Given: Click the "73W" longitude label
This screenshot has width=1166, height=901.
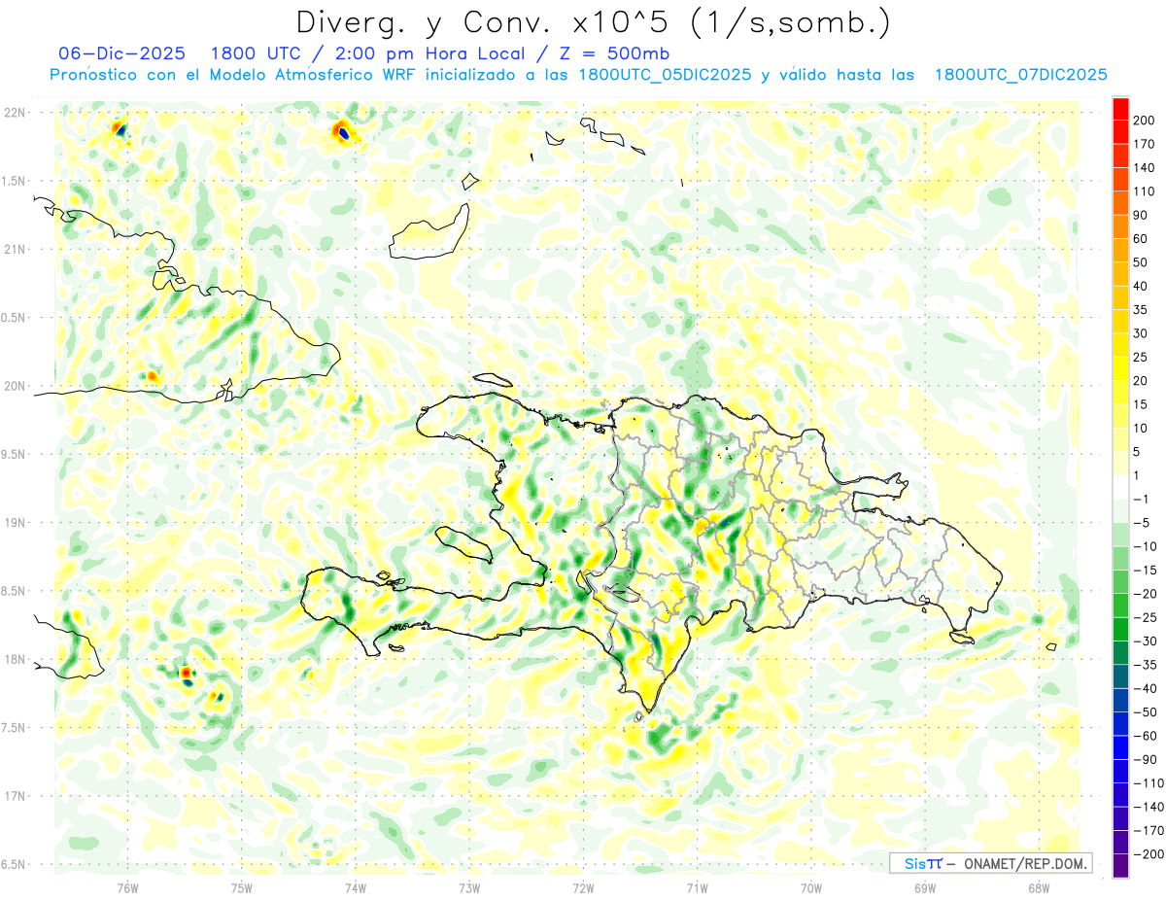Looking at the screenshot, I should point(469,888).
